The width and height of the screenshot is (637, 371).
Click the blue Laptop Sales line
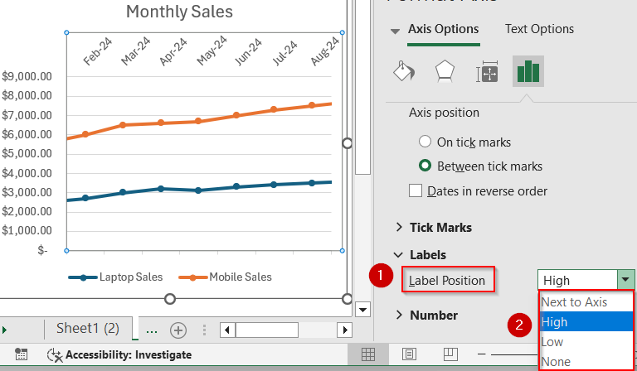pos(198,190)
